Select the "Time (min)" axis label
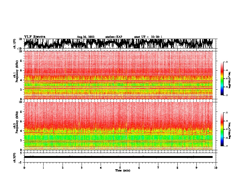This screenshot has height=188, width=243. (x=123, y=170)
